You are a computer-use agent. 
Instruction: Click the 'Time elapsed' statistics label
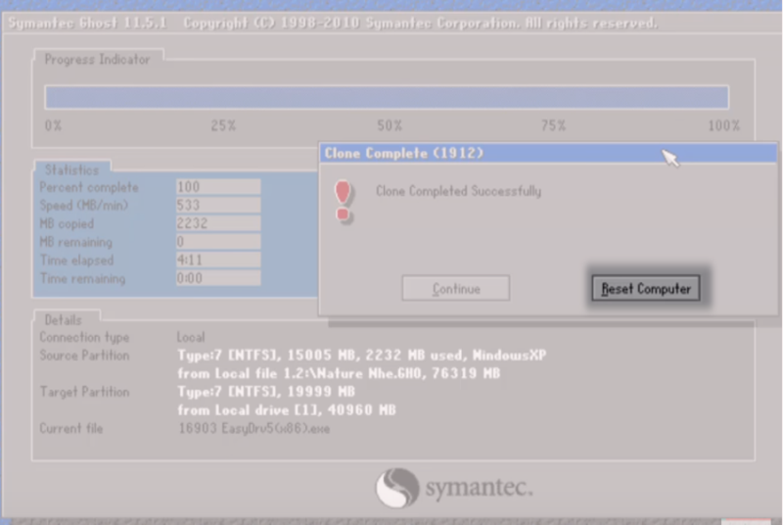point(76,261)
